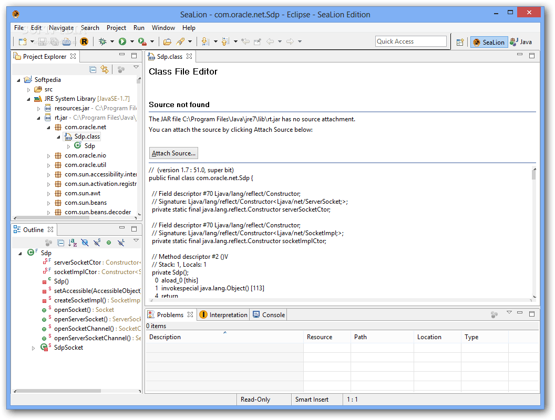Maximize the Project Explorer view
Viewport: 555px width, 420px height.
tap(134, 56)
